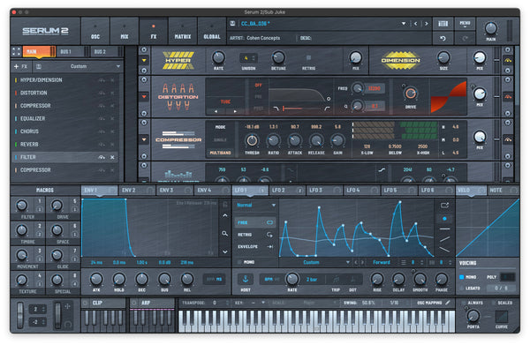
Task: Click the distortion low-pass filter shape icon
Action: click(276, 109)
